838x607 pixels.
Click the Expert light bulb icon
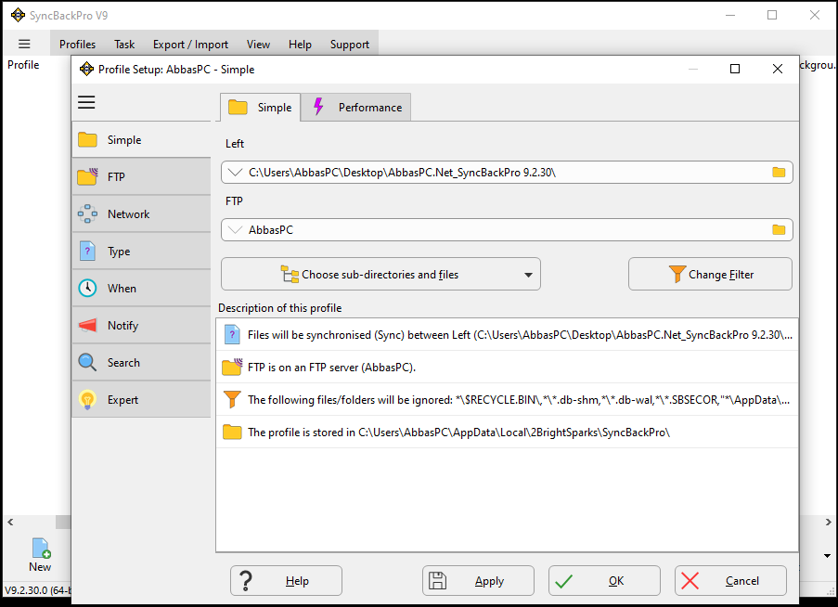(x=87, y=400)
